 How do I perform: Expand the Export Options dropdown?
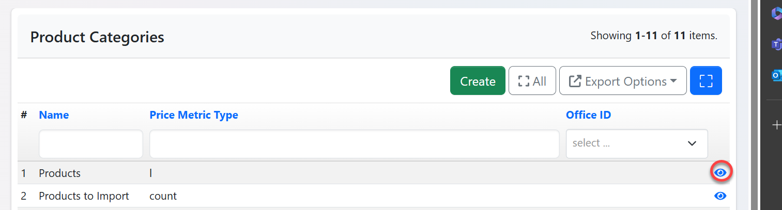[x=623, y=81]
